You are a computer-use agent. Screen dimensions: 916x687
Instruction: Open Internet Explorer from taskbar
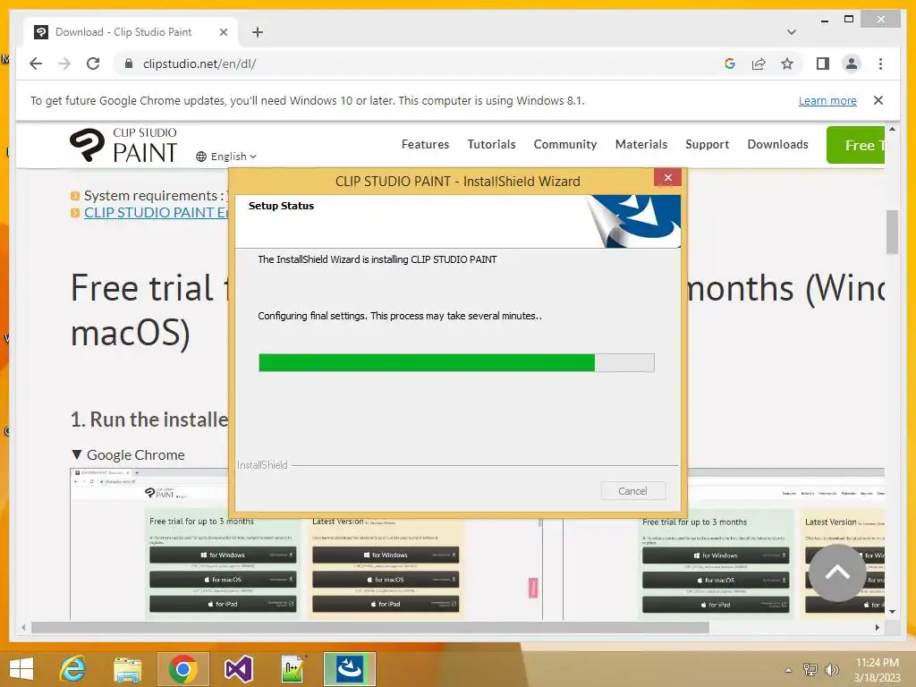(73, 669)
